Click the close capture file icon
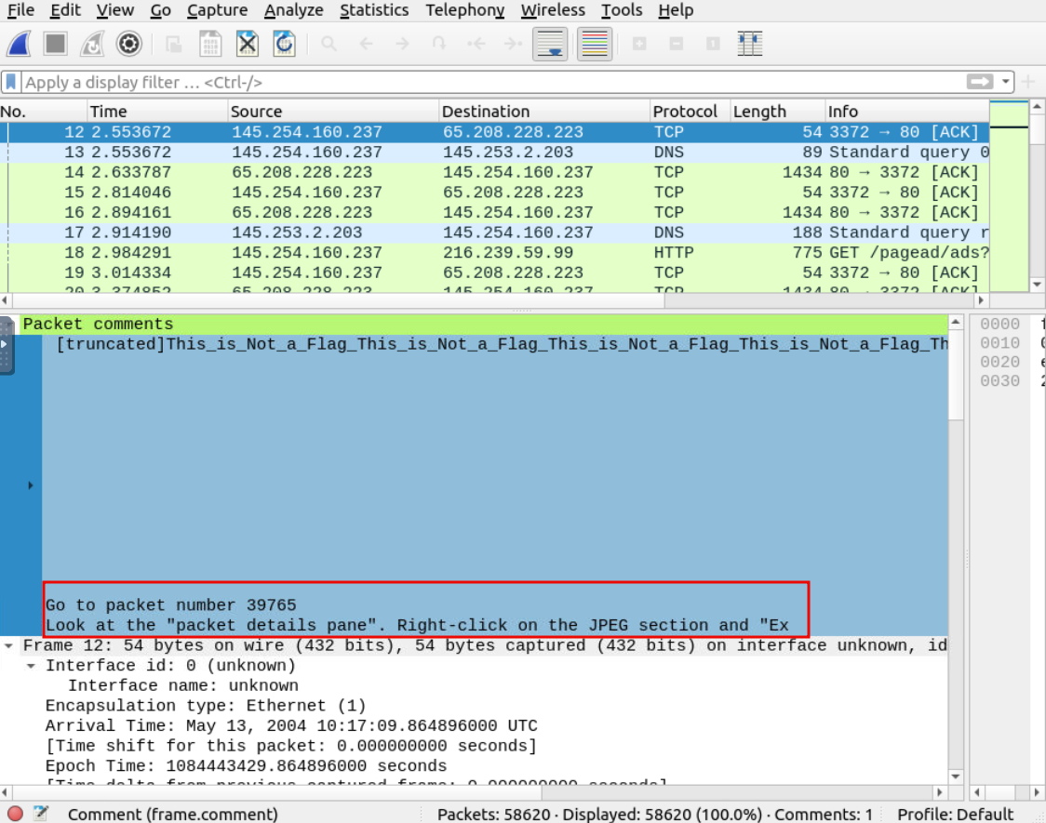 click(x=247, y=44)
